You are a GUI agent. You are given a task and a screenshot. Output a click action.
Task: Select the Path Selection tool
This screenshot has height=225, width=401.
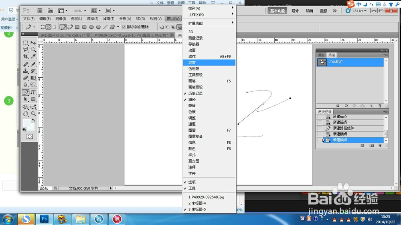tap(26, 99)
